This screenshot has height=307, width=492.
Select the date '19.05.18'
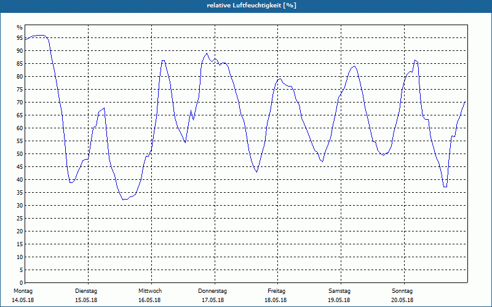pyautogui.click(x=339, y=300)
